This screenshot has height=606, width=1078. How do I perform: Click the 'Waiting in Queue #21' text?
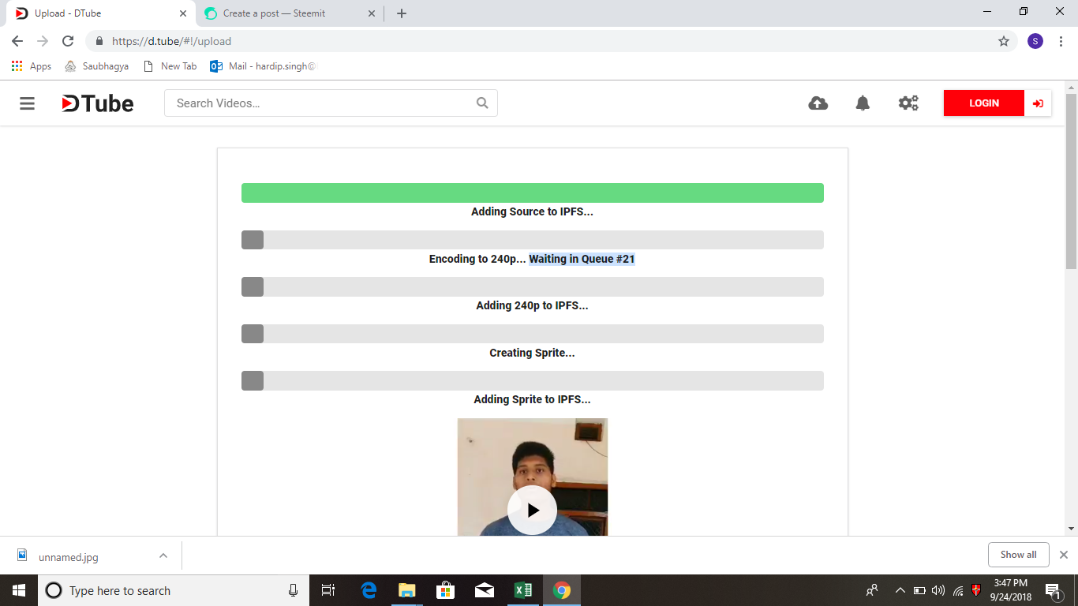582,259
